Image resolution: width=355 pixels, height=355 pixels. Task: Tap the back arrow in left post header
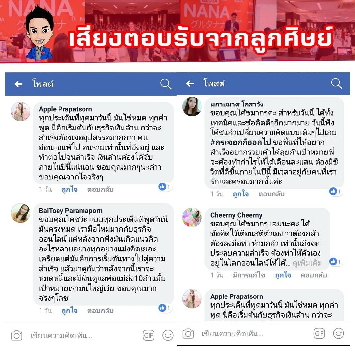tap(18, 84)
